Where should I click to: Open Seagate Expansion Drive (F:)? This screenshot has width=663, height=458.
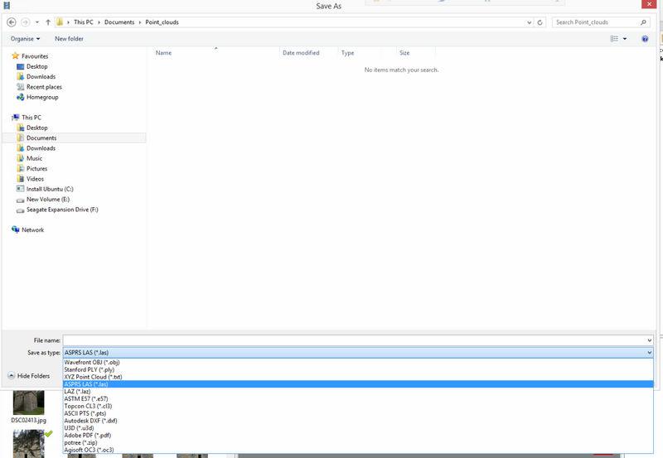[57, 210]
